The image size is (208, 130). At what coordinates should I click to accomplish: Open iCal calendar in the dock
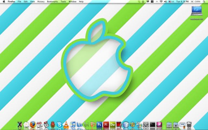pos(40,125)
